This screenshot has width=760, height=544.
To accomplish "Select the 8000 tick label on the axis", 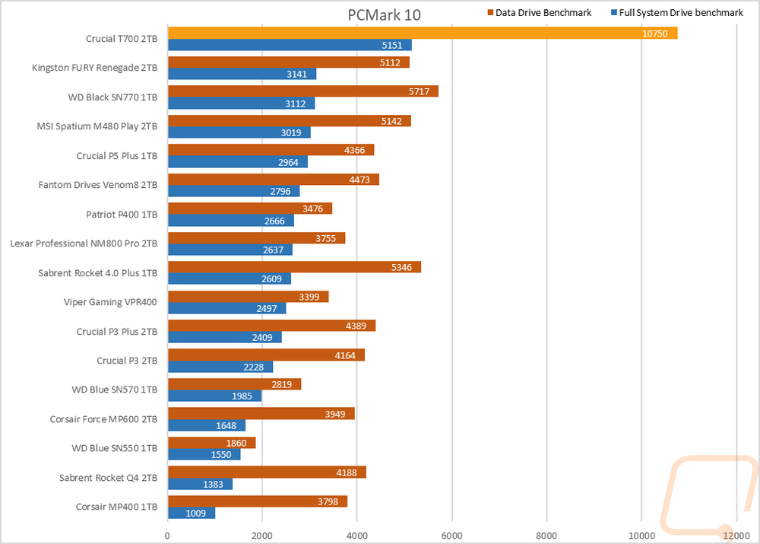I will 546,536.
